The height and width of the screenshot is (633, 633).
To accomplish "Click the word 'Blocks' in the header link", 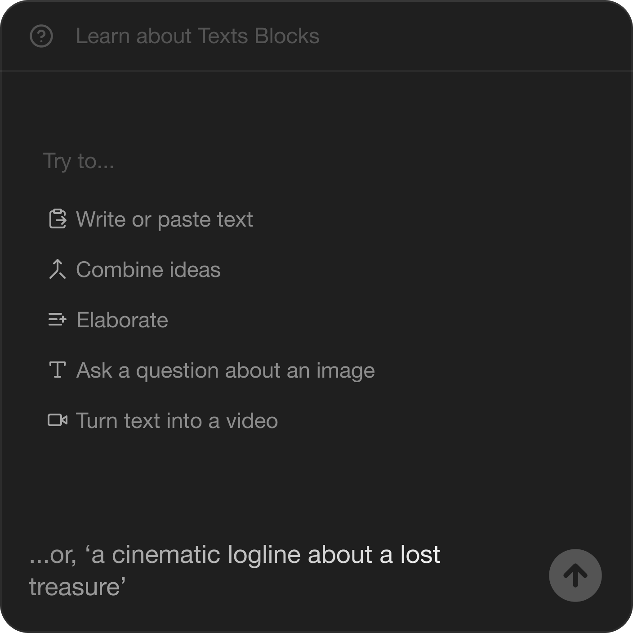I will tap(287, 36).
